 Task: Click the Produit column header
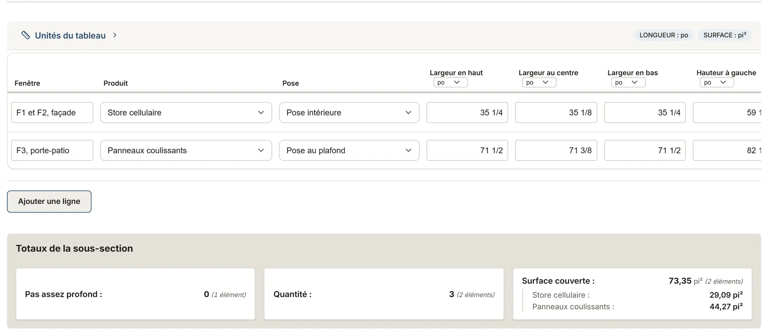116,83
